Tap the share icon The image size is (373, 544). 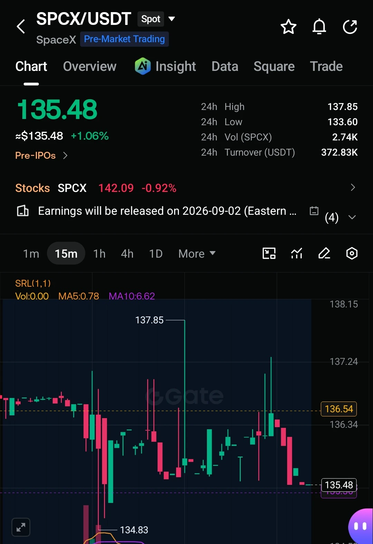tap(350, 27)
